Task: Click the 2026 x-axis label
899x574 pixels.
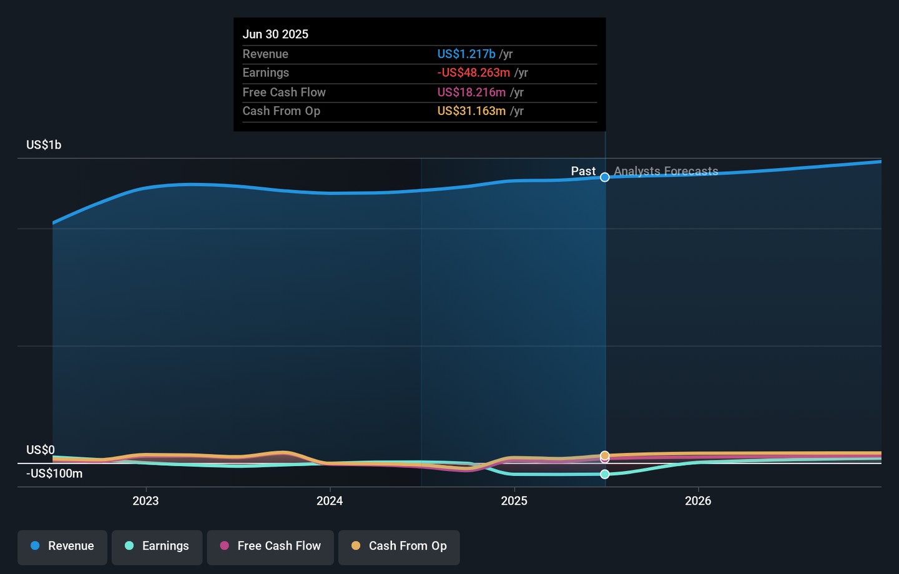Action: coord(698,501)
